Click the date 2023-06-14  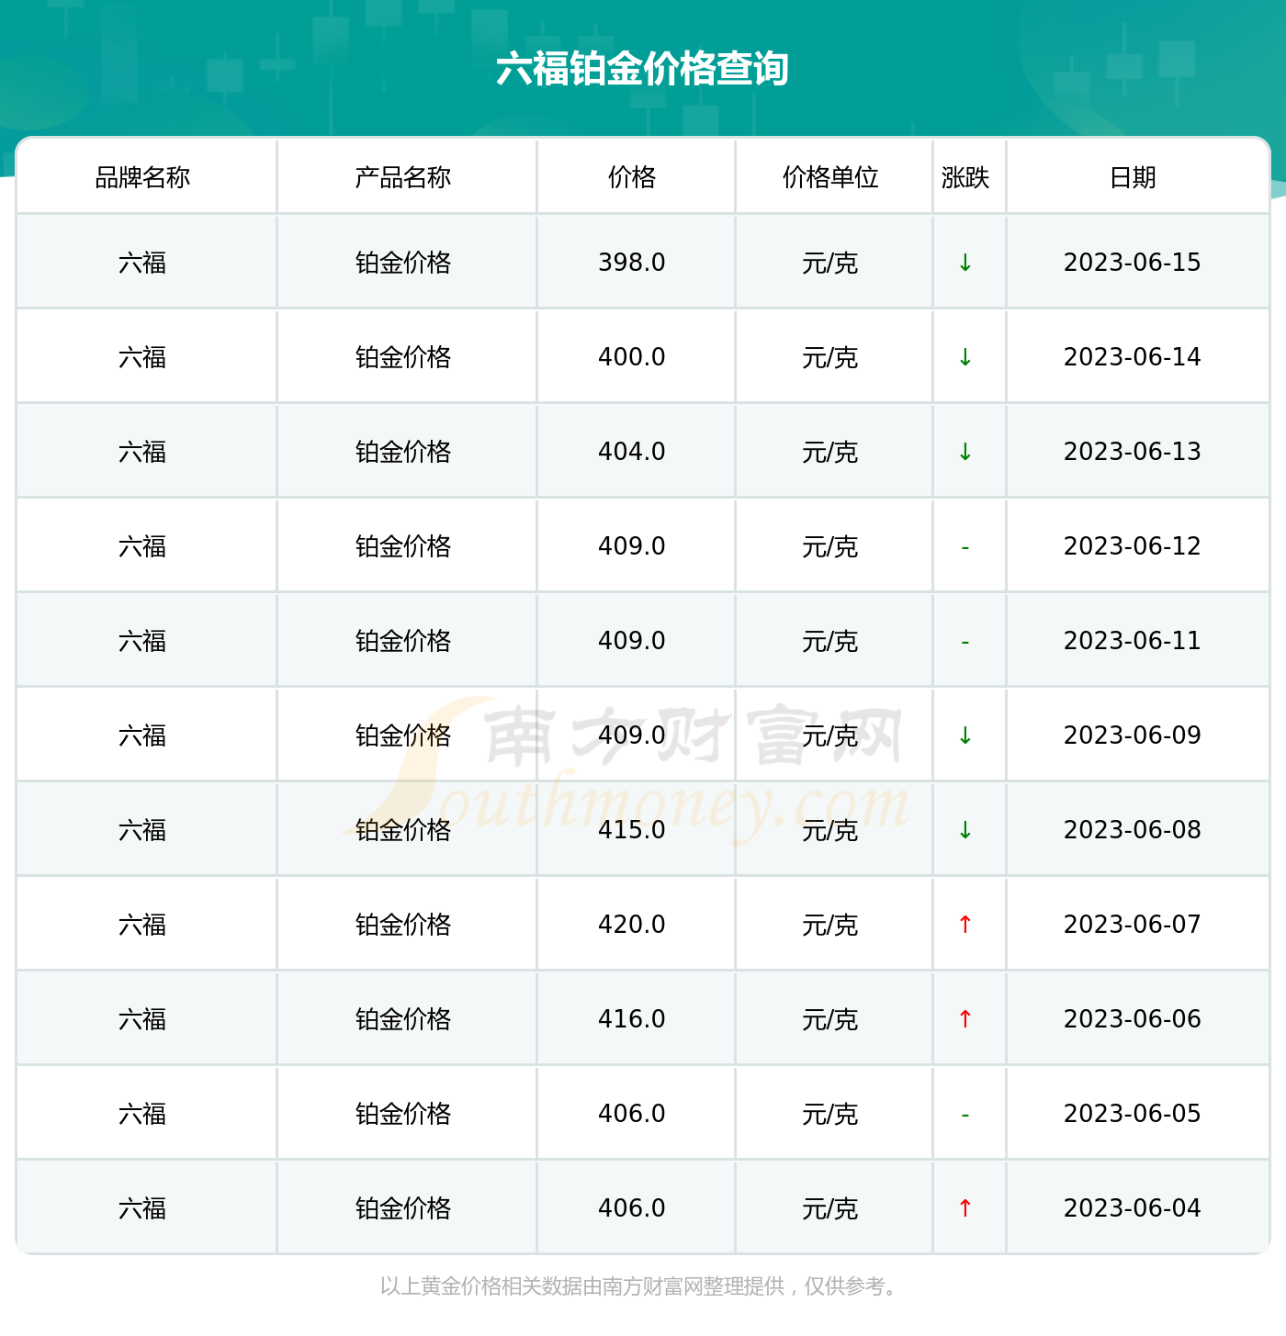[x=1133, y=357]
